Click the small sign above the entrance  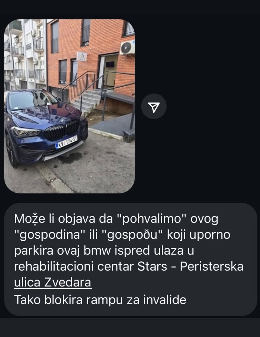82,56
